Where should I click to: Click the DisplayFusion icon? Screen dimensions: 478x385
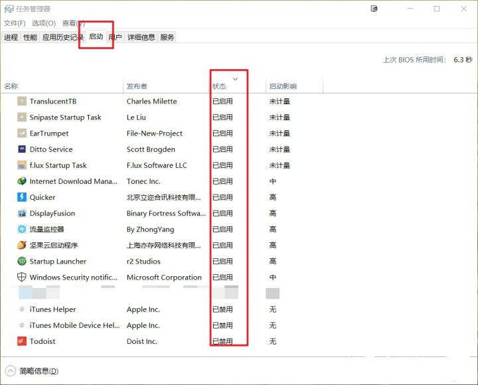(x=22, y=214)
